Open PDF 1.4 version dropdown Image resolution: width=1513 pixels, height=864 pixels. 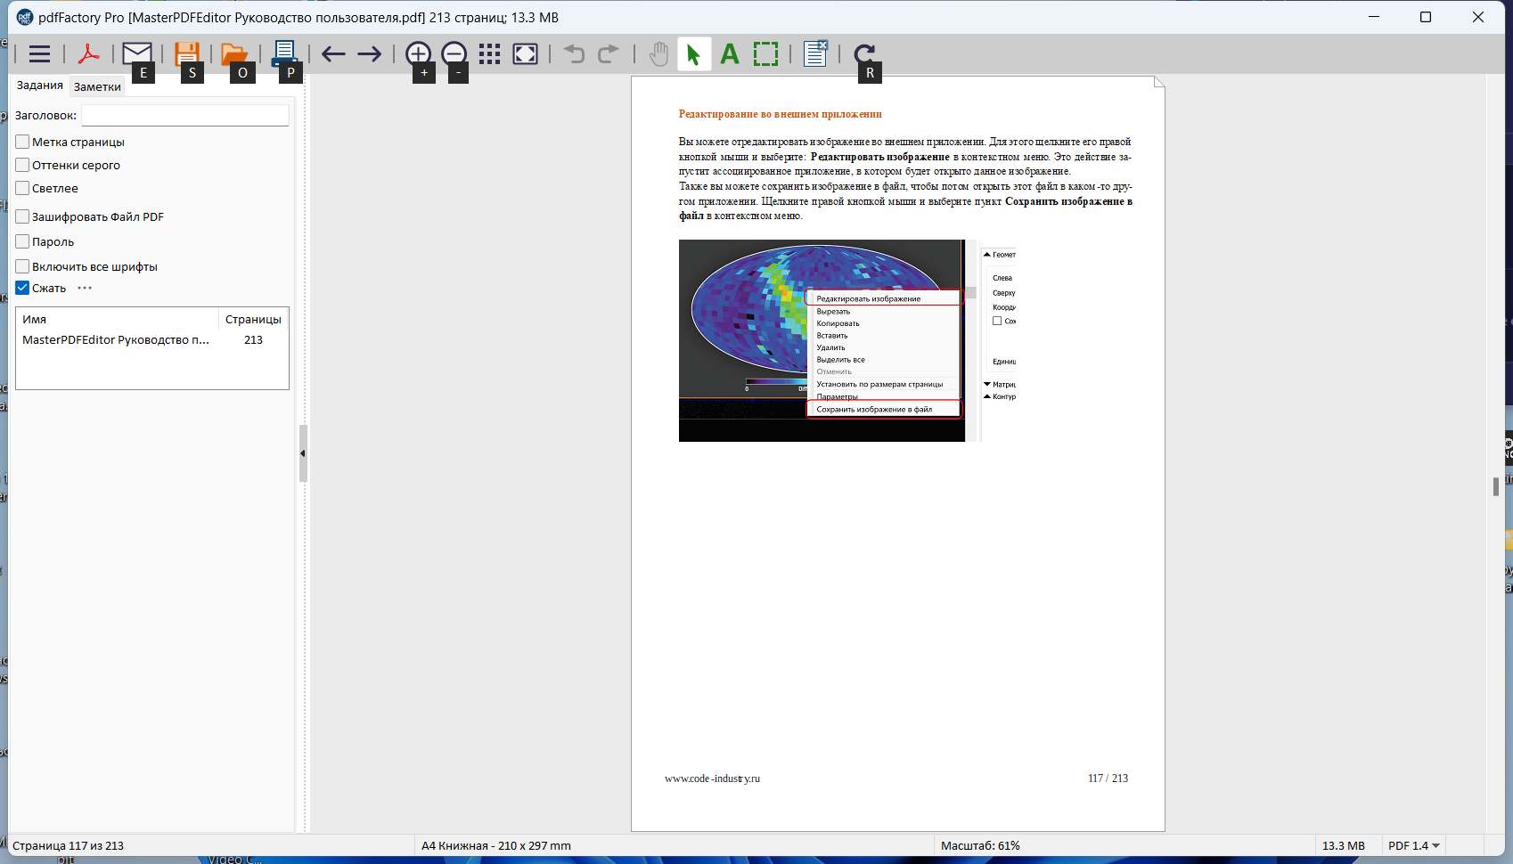(x=1413, y=845)
